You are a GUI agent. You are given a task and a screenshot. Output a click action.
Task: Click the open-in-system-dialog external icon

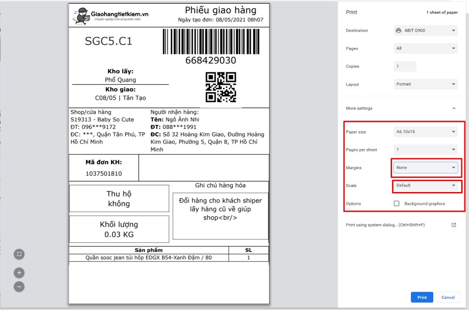(x=454, y=225)
